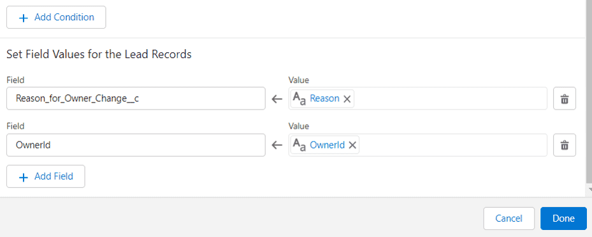Add another field assignment
This screenshot has height=237, width=592.
[x=46, y=176]
